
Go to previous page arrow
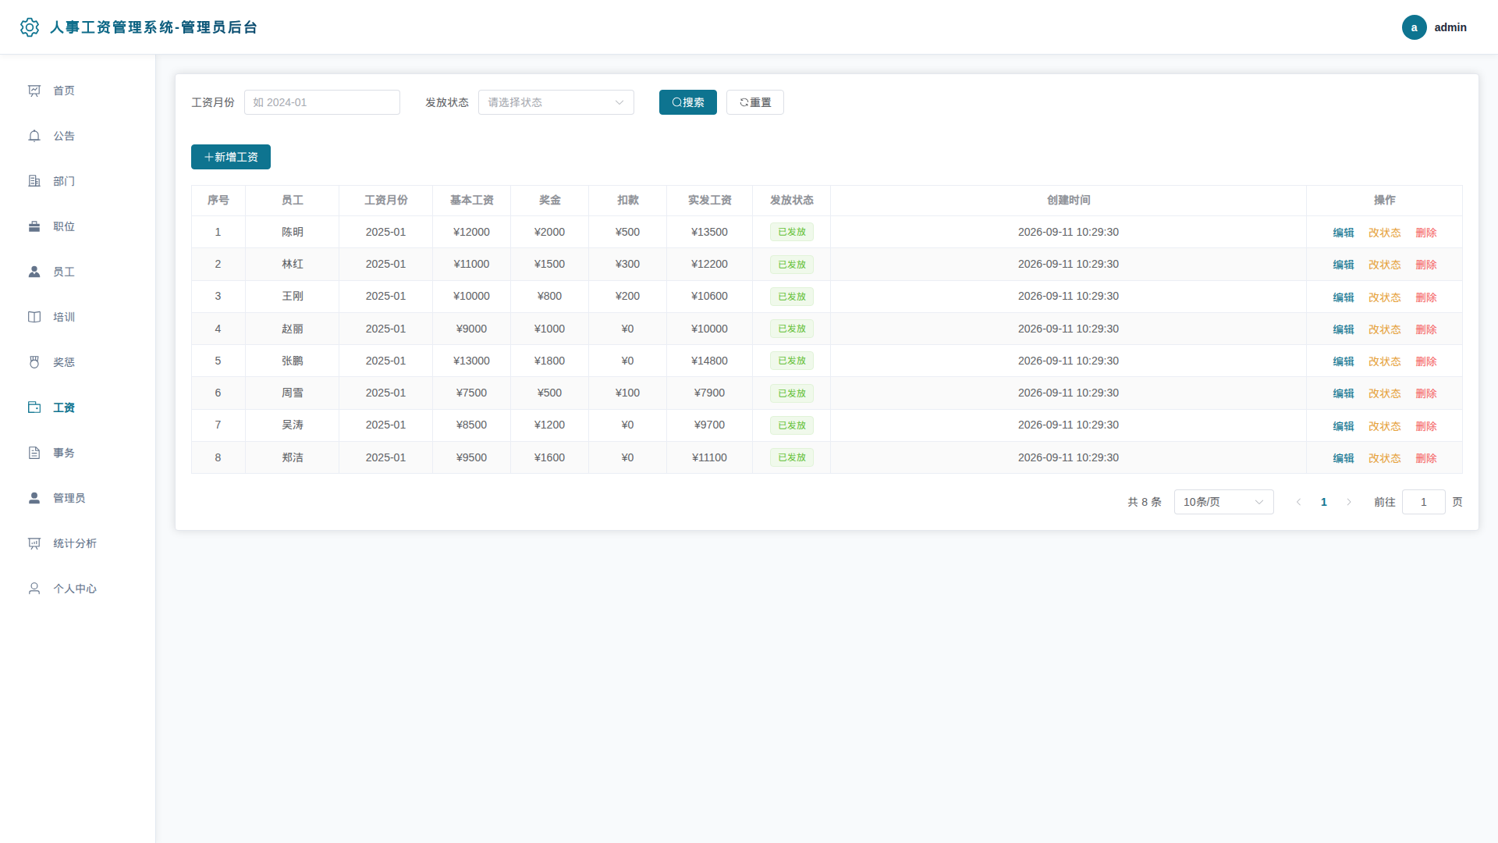(x=1298, y=502)
